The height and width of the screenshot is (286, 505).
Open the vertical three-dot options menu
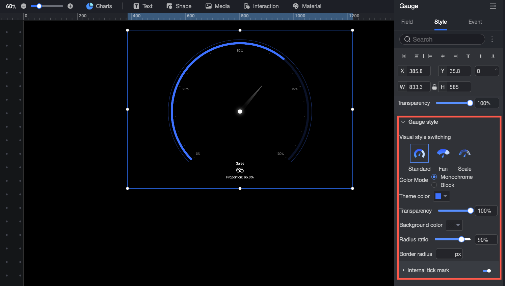click(x=492, y=39)
